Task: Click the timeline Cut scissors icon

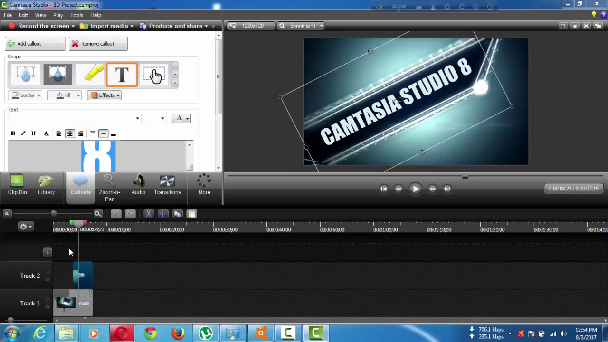Action: pos(149,214)
